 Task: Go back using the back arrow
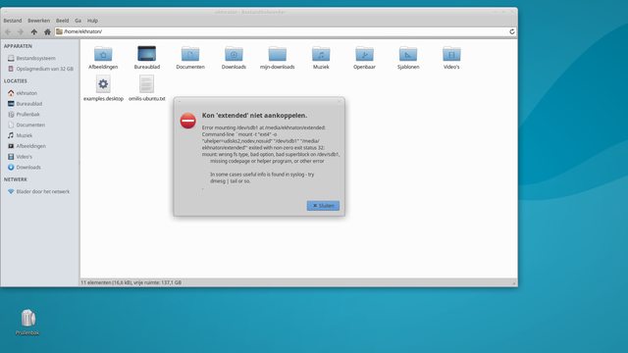(x=8, y=31)
